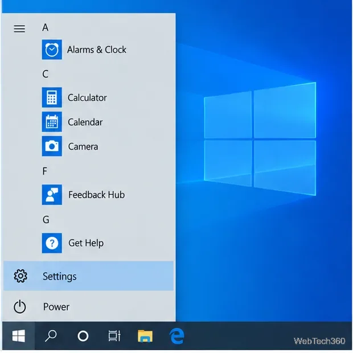Click the Windows Start button on taskbar

pos(19,336)
